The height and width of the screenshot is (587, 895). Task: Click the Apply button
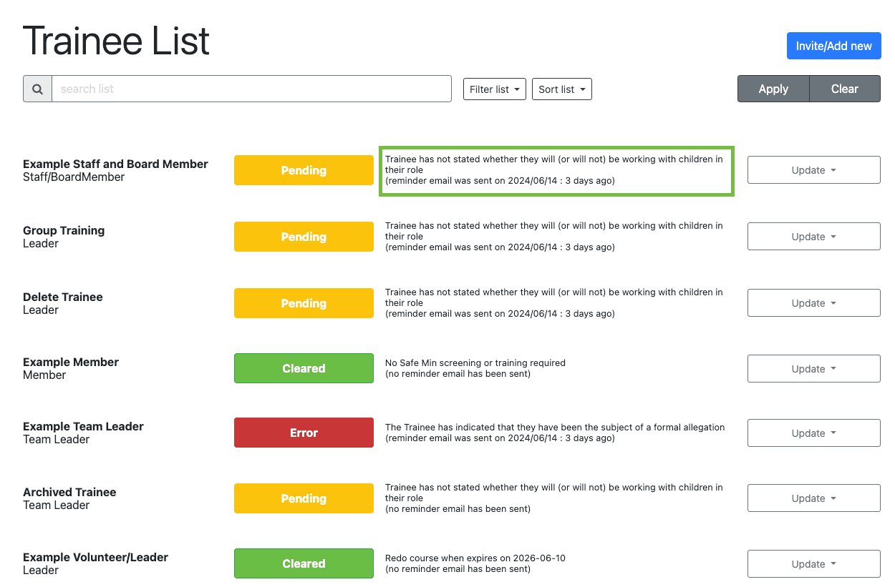pyautogui.click(x=773, y=89)
